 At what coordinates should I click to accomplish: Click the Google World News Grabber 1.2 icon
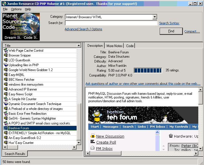[x=6, y=70]
